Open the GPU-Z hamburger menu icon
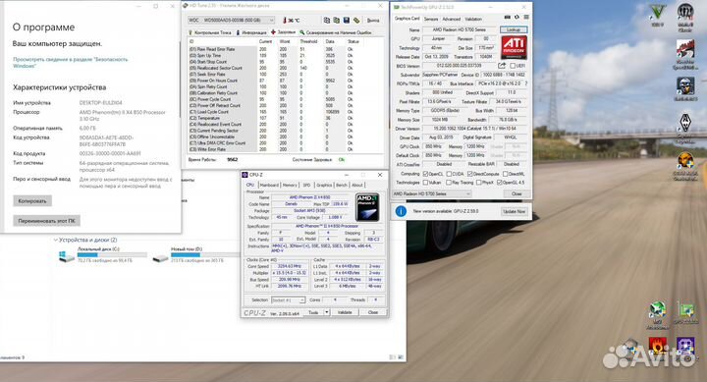Image resolution: width=707 pixels, height=382 pixels. [526, 17]
